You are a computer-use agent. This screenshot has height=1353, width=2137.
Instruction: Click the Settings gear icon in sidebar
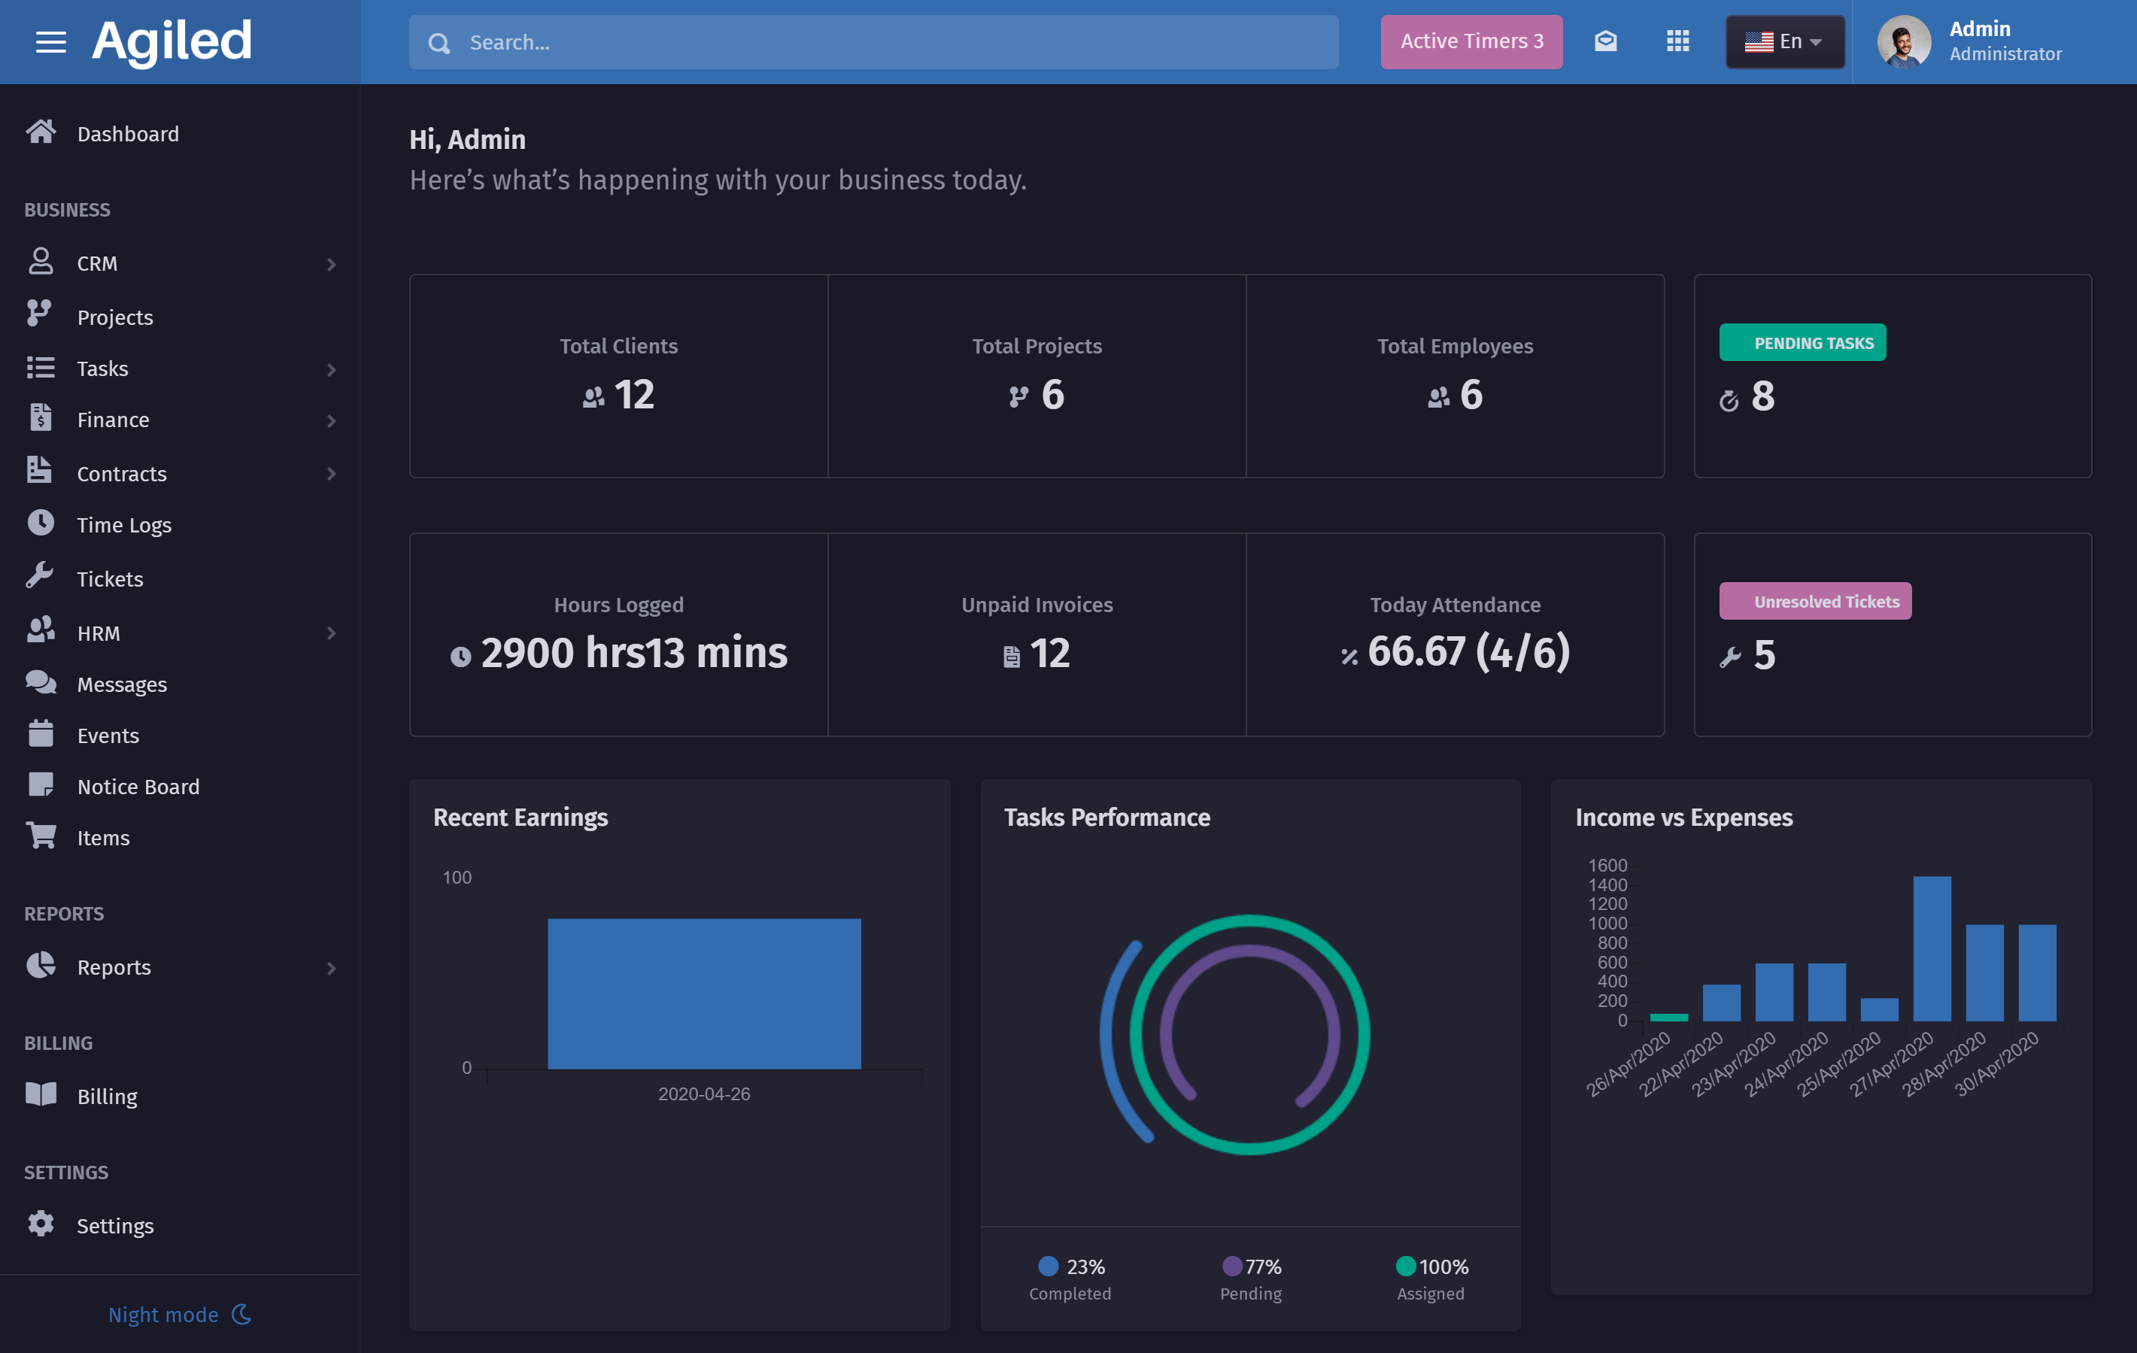[x=41, y=1224]
